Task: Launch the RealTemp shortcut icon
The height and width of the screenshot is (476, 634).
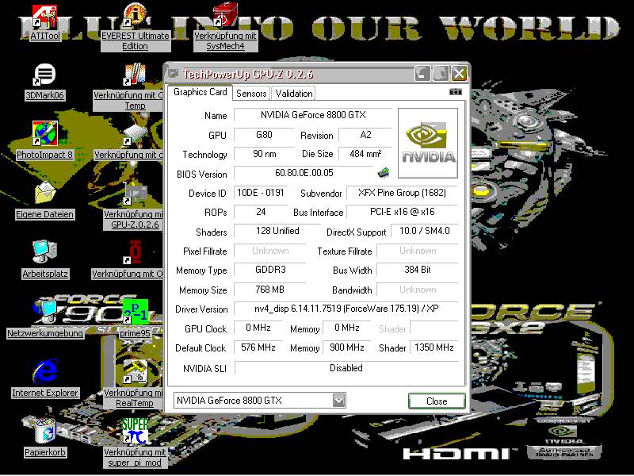Action: [135, 370]
